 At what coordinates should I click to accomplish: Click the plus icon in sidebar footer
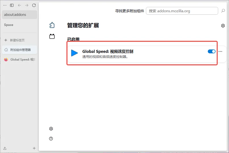point(34,148)
